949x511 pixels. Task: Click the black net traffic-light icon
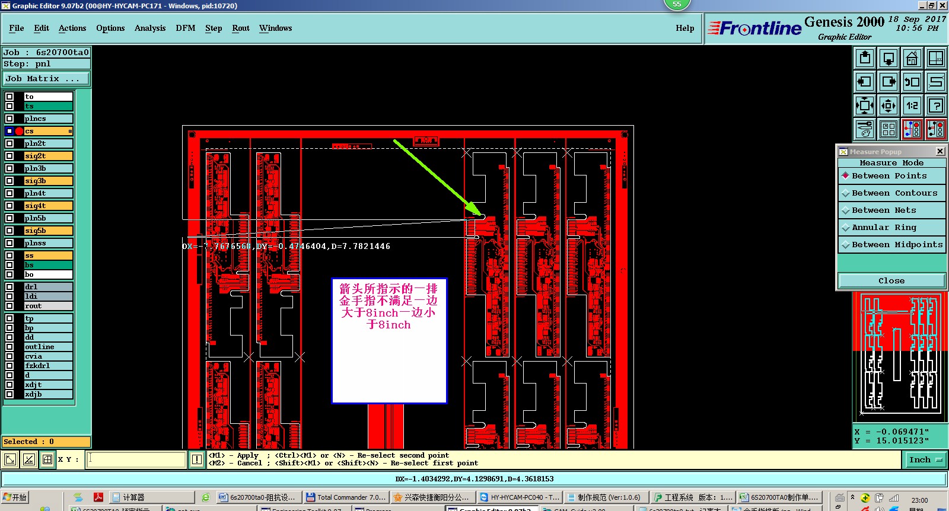(936, 129)
